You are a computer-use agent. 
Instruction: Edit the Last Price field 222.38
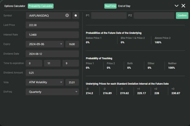[52, 25]
